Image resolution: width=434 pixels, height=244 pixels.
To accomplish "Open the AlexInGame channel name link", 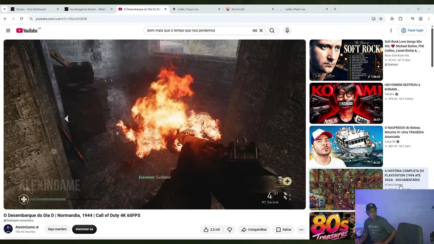I will [x=25, y=227].
